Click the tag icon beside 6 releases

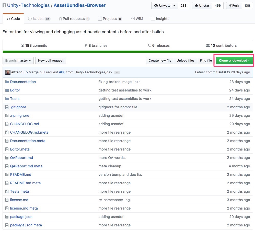149,45
